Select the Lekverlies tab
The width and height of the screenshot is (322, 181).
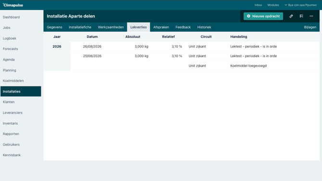point(138,27)
